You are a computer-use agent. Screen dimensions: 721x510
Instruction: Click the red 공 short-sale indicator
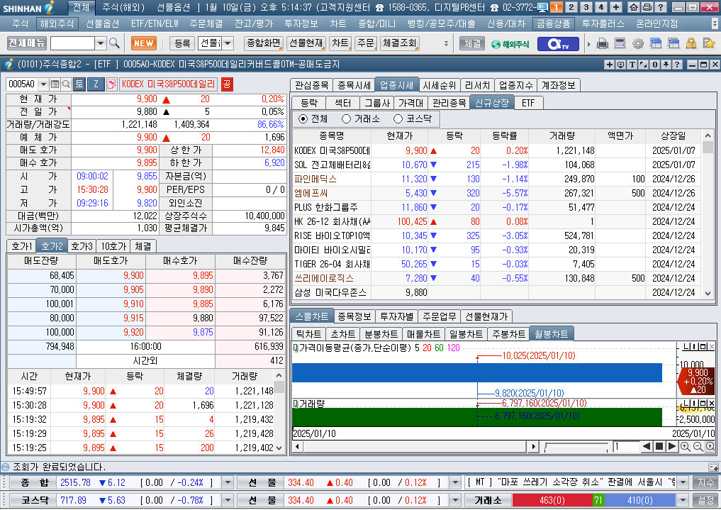click(227, 84)
